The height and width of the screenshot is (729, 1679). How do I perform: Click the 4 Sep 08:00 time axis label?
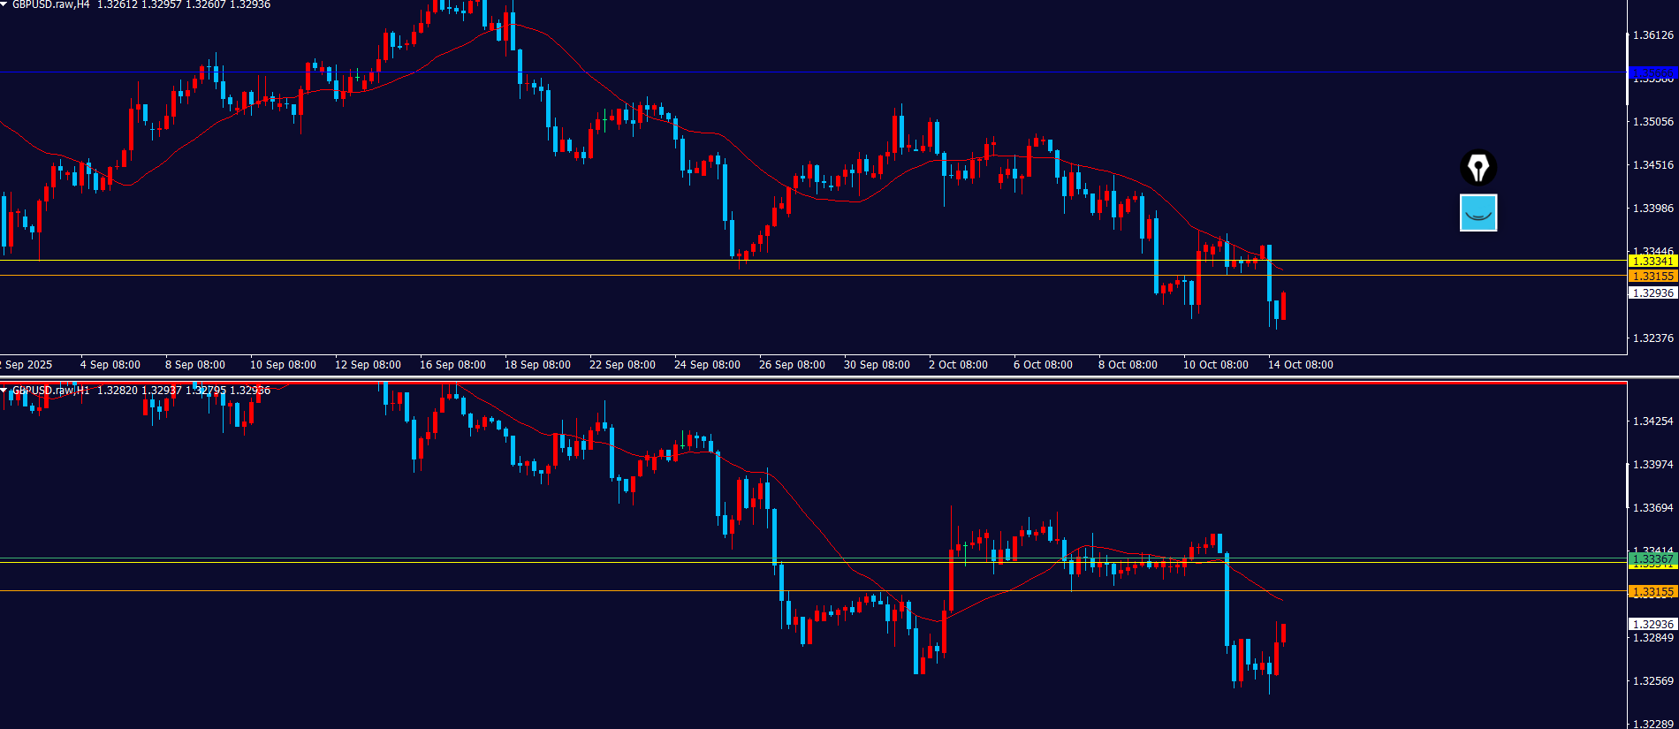[110, 365]
